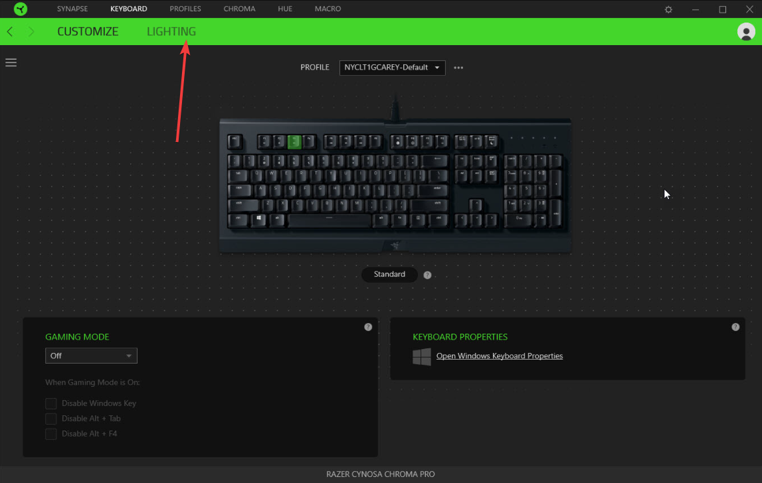Screen dimensions: 762x483
Task: Switch to the KEYBOARD tab
Action: (x=129, y=9)
